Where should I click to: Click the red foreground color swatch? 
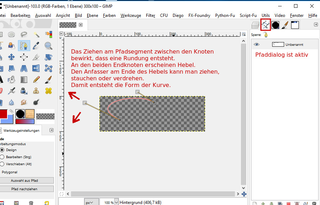(3, 114)
